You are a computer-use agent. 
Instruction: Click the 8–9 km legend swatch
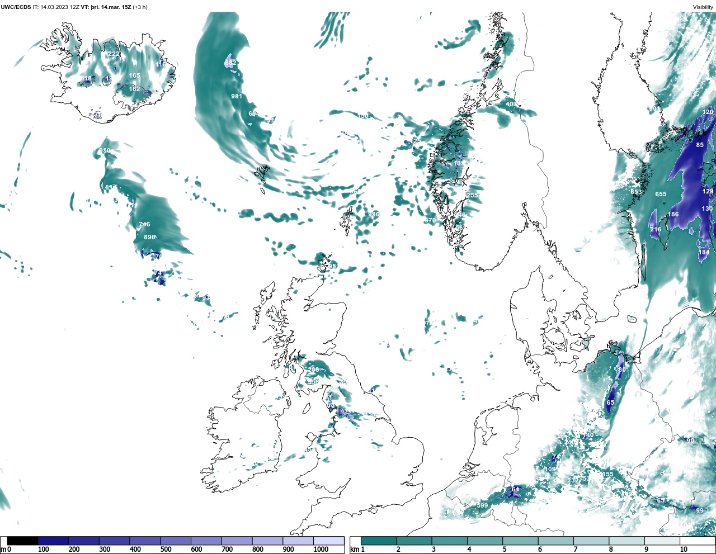pyautogui.click(x=626, y=541)
